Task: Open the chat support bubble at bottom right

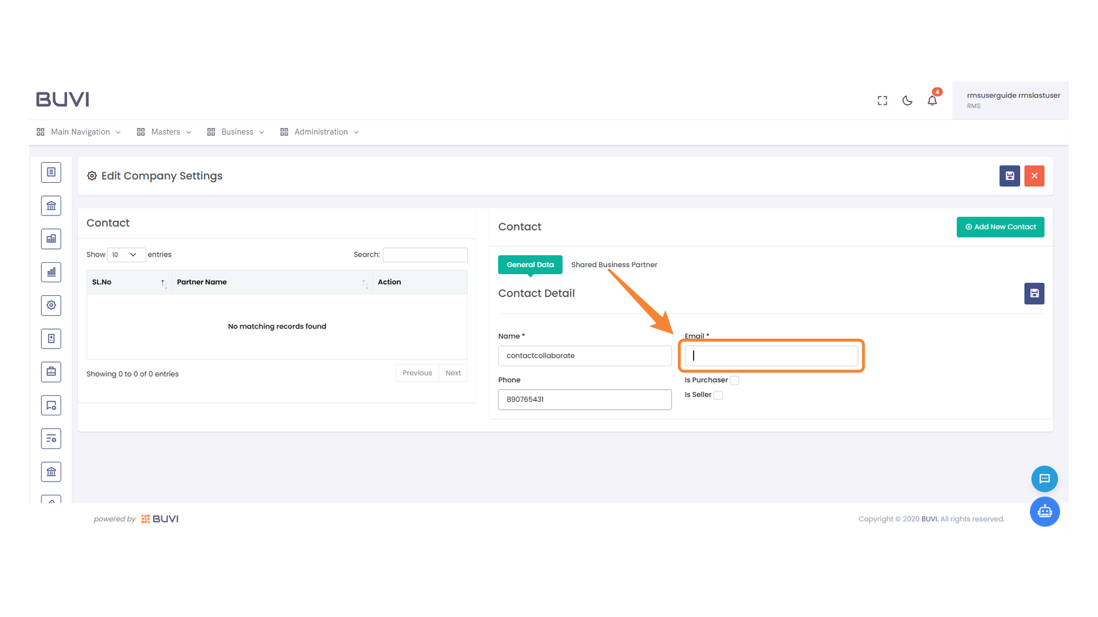Action: (x=1045, y=479)
